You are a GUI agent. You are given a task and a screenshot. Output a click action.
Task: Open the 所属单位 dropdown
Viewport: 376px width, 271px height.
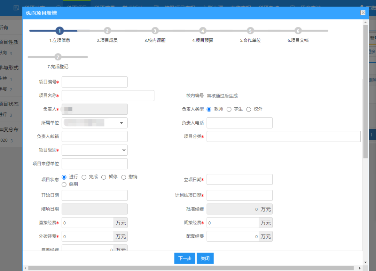click(x=122, y=123)
